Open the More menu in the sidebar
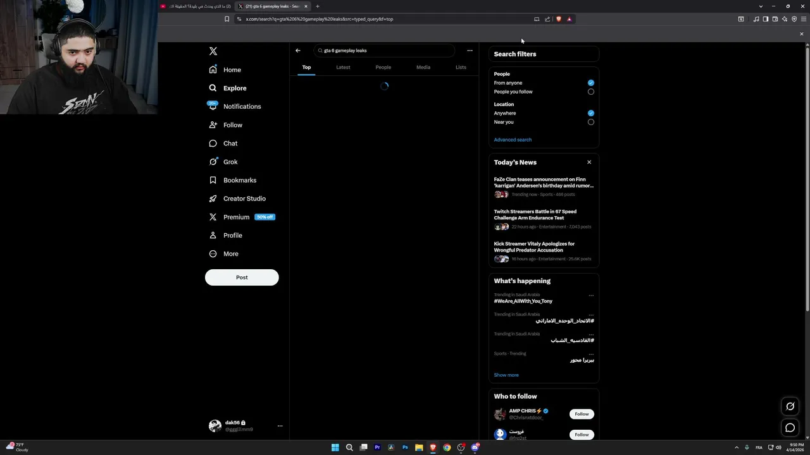This screenshot has width=810, height=455. (x=223, y=254)
